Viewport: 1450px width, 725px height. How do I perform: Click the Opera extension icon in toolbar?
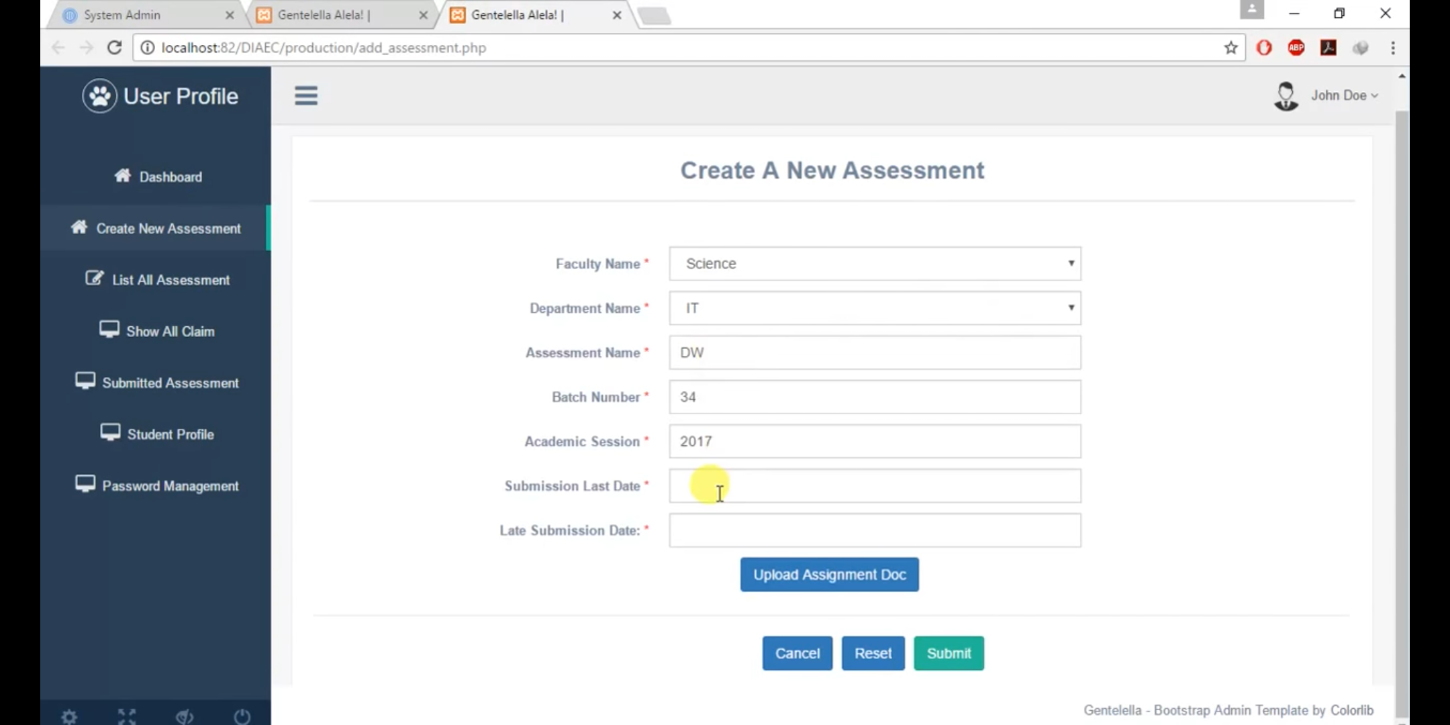pyautogui.click(x=1264, y=48)
